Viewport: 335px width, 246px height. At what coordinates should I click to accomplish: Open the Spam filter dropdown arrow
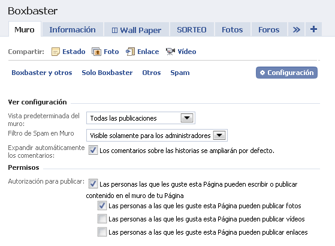pyautogui.click(x=219, y=135)
